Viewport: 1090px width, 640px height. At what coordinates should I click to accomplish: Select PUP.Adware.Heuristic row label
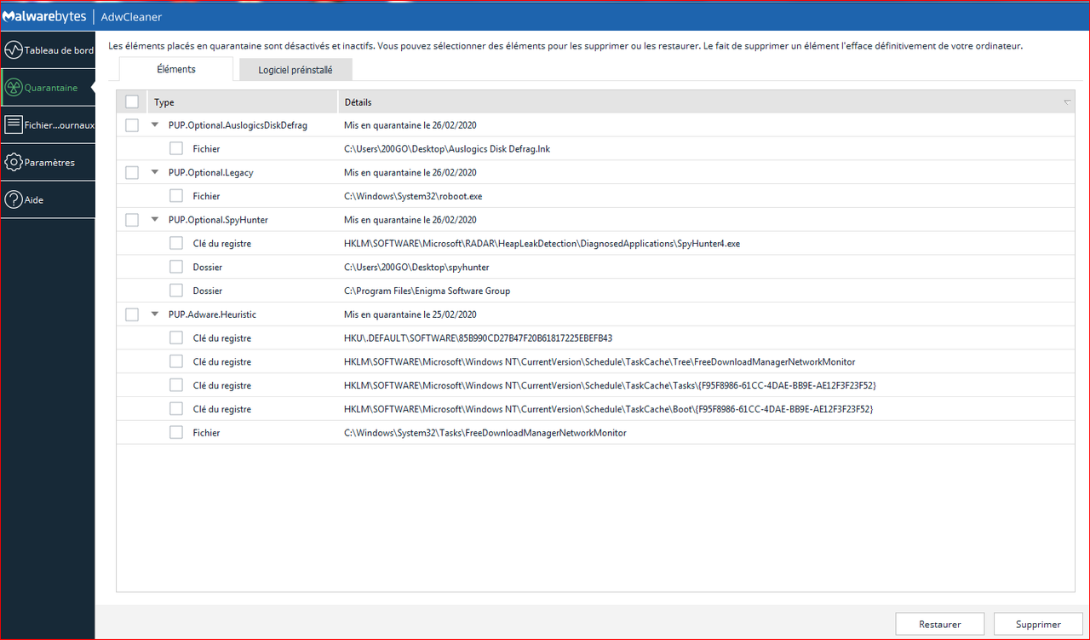212,314
